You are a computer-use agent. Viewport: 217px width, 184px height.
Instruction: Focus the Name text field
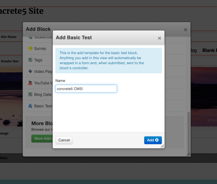[x=86, y=89]
